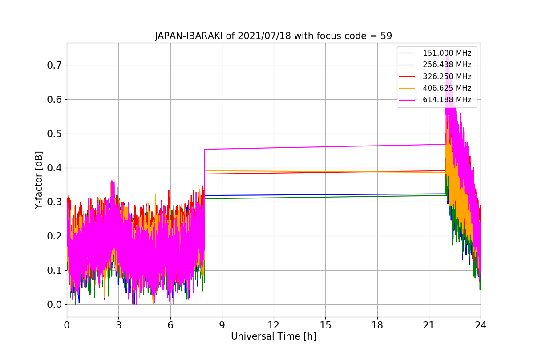Screen dimensions: 534x356
Task: Click the y-axis tick label 0.0
Action: pyautogui.click(x=54, y=305)
